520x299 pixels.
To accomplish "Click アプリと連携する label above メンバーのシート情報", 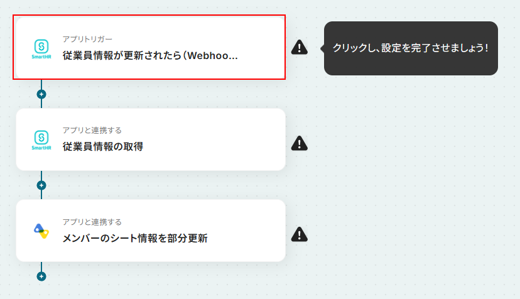I will pyautogui.click(x=92, y=222).
